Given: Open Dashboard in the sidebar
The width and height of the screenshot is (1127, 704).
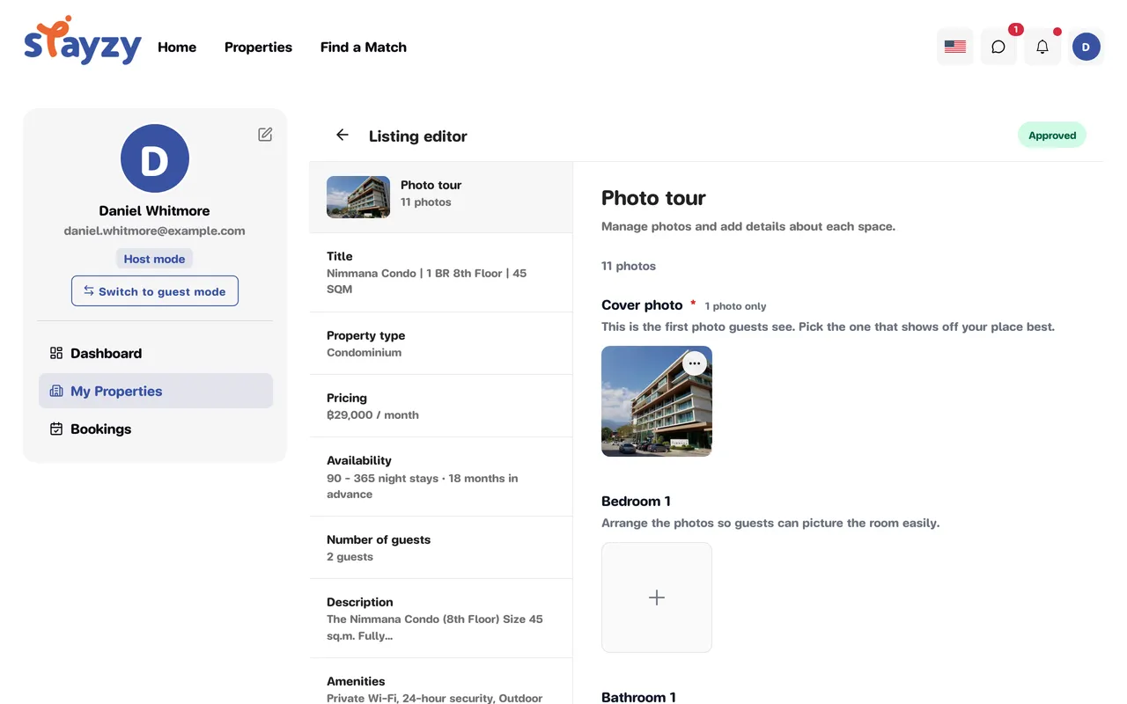Looking at the screenshot, I should [x=156, y=353].
